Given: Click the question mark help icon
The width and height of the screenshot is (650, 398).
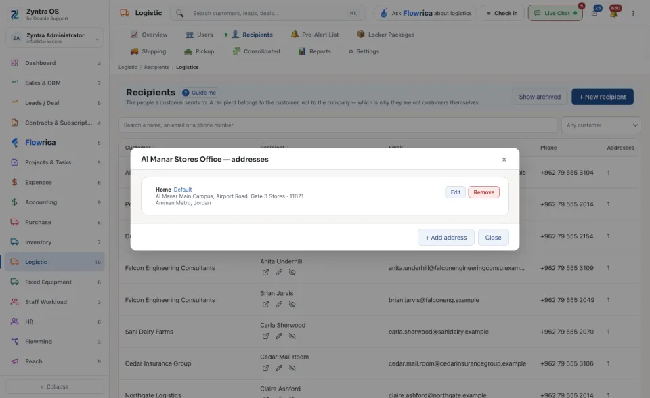Looking at the screenshot, I should click(x=633, y=14).
